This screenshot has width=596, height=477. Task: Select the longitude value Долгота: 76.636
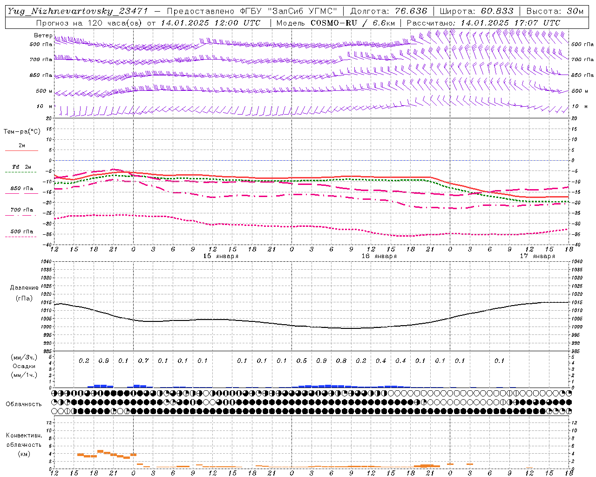tap(389, 11)
